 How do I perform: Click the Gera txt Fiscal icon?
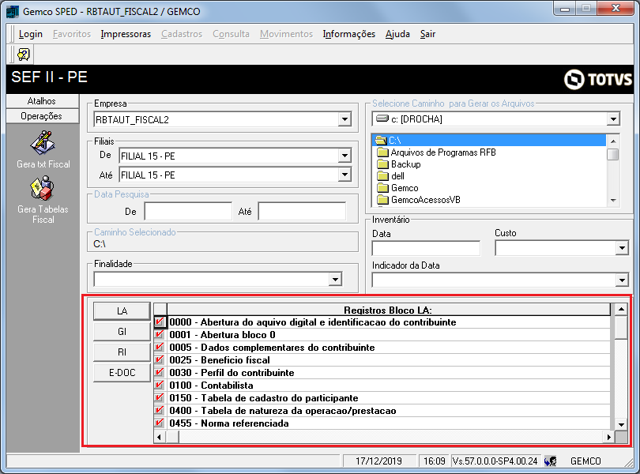click(43, 143)
